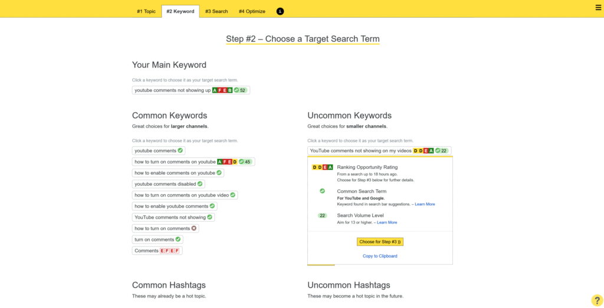Open the #3 Search tab
Screen dimensions: 604x308
216,11
